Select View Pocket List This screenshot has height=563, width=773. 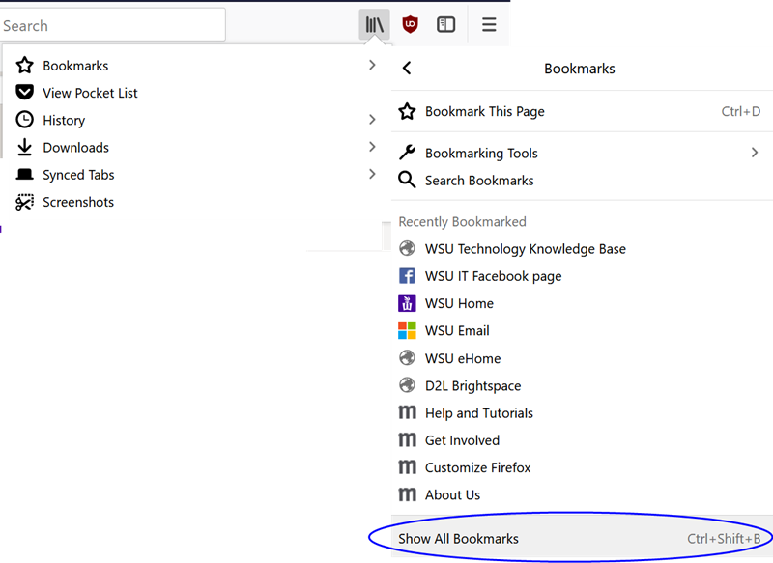(x=90, y=93)
